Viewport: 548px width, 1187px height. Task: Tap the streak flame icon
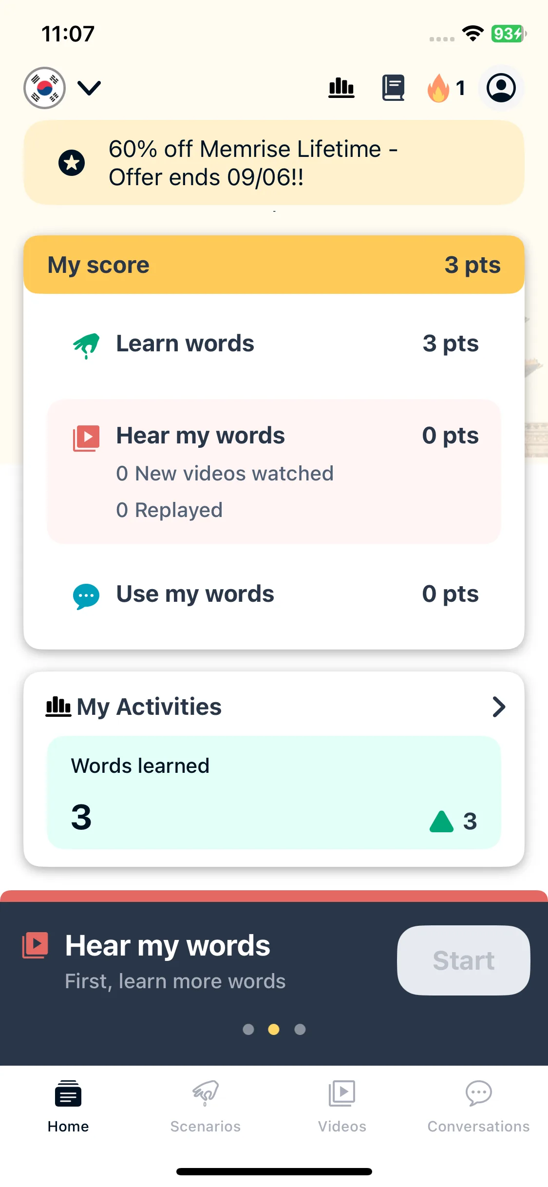[438, 88]
